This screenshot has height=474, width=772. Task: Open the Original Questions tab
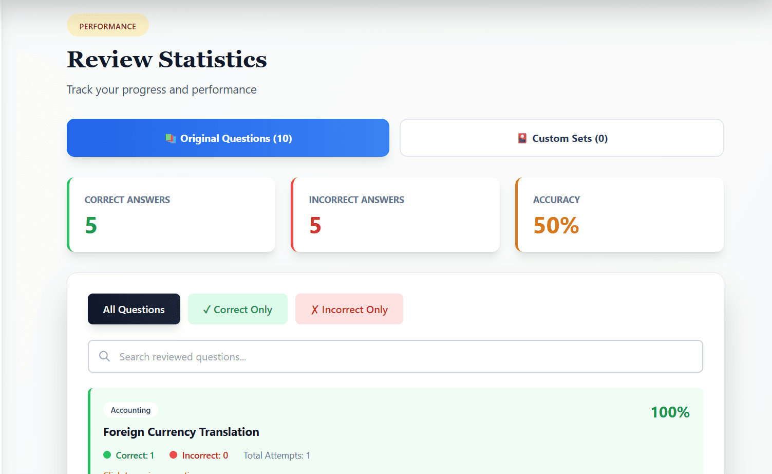coord(228,138)
